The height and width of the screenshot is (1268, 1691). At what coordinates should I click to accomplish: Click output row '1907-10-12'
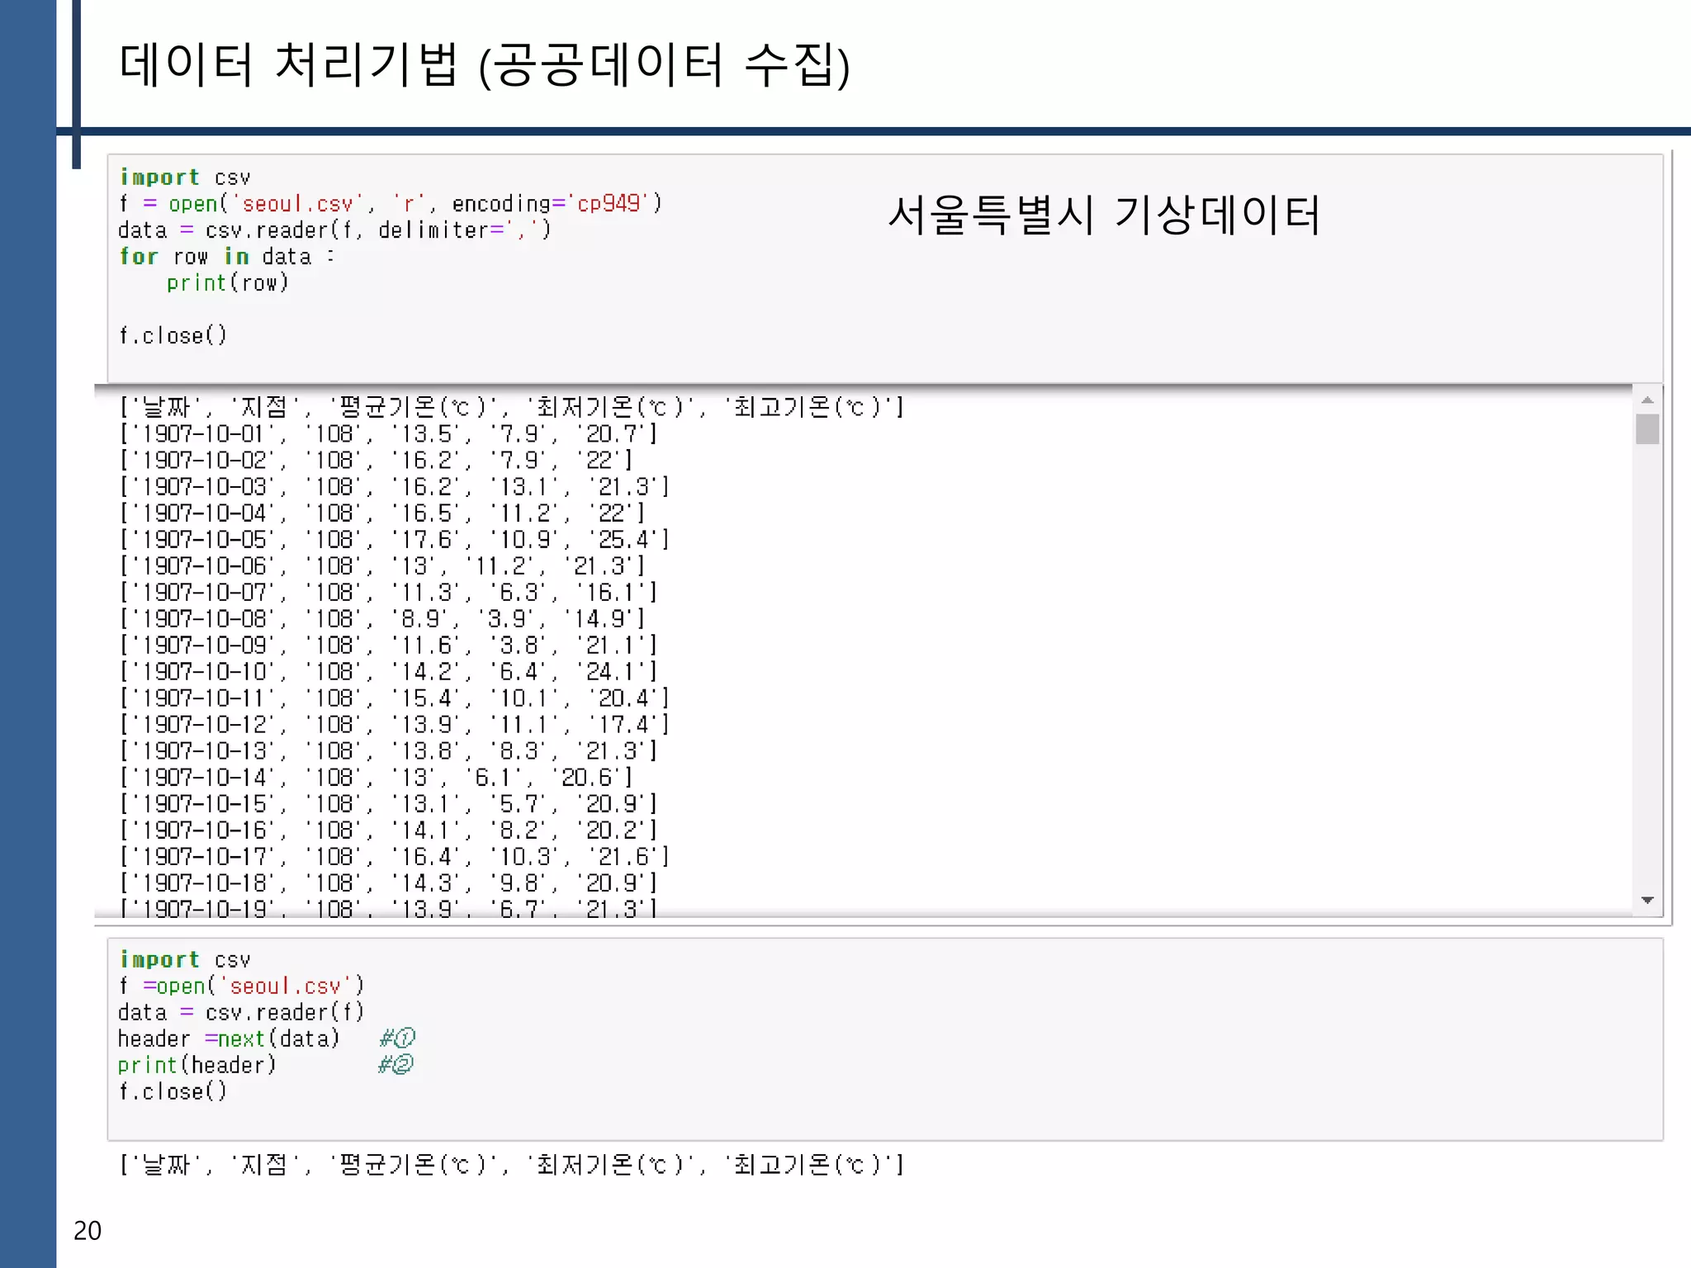(x=394, y=724)
